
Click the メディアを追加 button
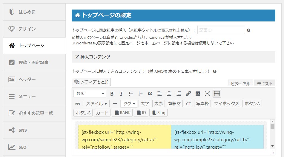click(91, 82)
